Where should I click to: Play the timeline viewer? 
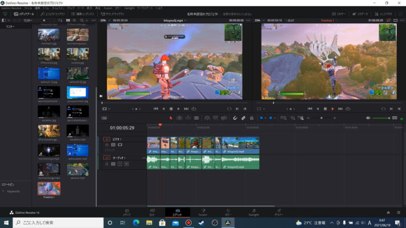(333, 109)
